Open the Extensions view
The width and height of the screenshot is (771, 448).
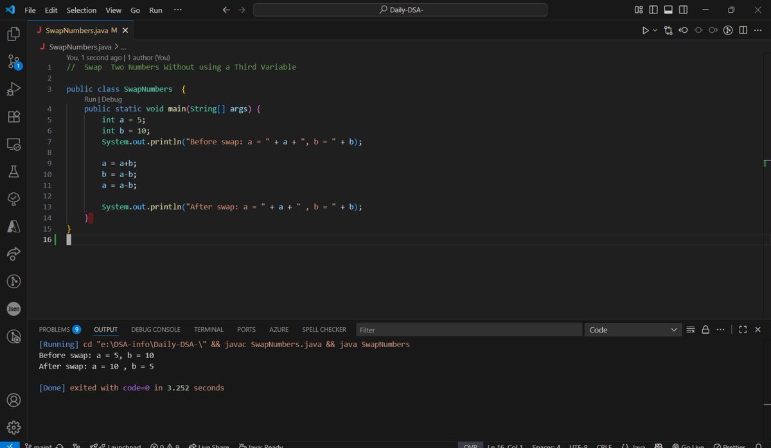pos(13,117)
